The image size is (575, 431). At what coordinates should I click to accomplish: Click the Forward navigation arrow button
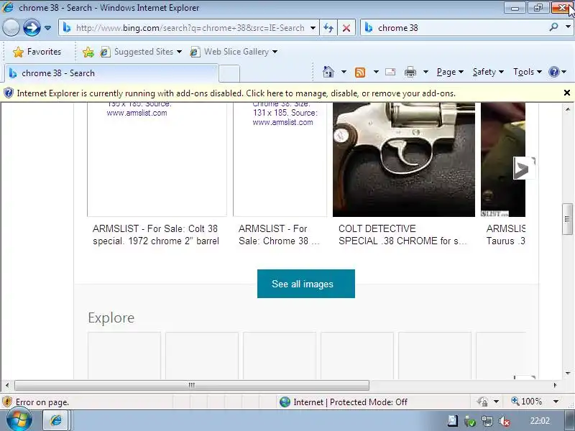[x=32, y=27]
